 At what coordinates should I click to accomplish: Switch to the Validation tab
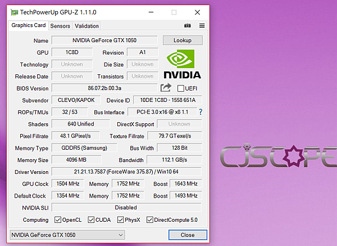pos(86,26)
